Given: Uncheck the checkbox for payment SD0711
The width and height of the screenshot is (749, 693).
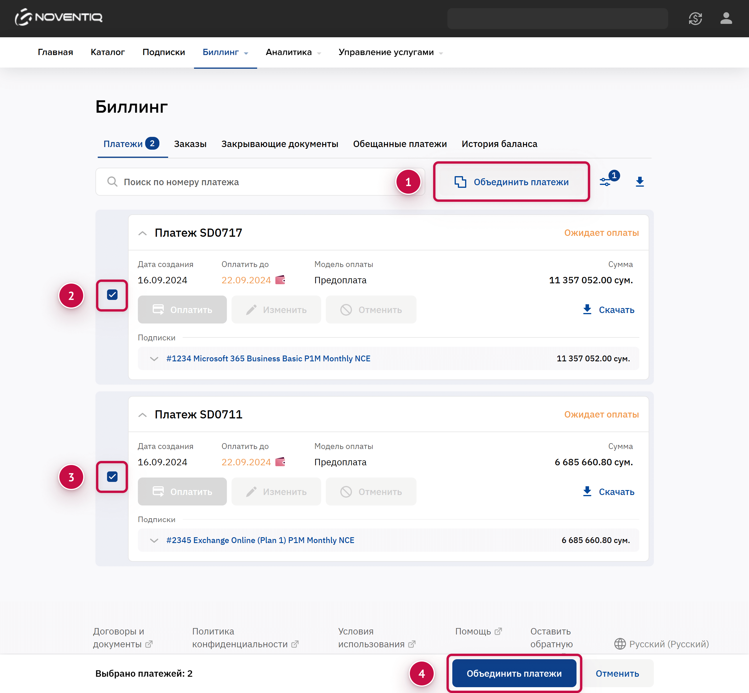Looking at the screenshot, I should pos(112,476).
